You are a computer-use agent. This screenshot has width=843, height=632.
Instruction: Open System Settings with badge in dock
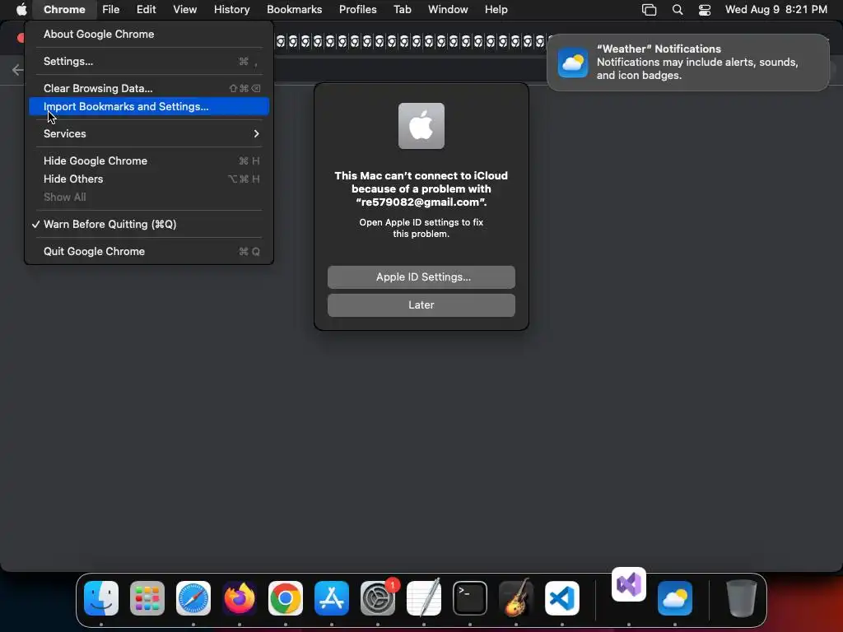pyautogui.click(x=378, y=598)
